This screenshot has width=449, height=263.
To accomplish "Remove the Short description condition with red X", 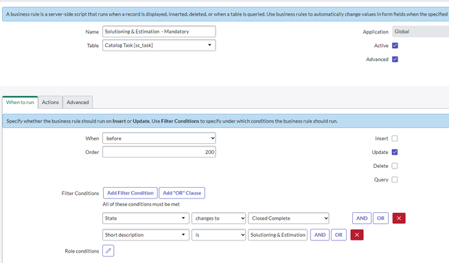I will (x=357, y=235).
